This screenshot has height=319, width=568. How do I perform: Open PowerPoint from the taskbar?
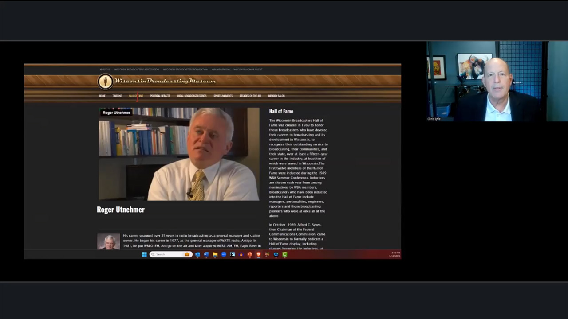(250, 254)
